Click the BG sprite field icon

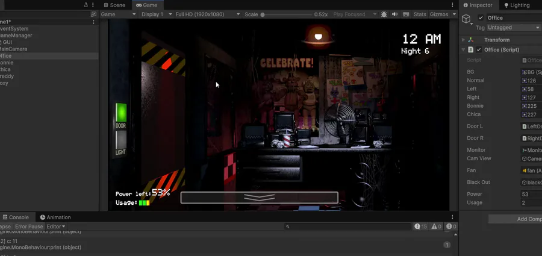[x=525, y=72]
